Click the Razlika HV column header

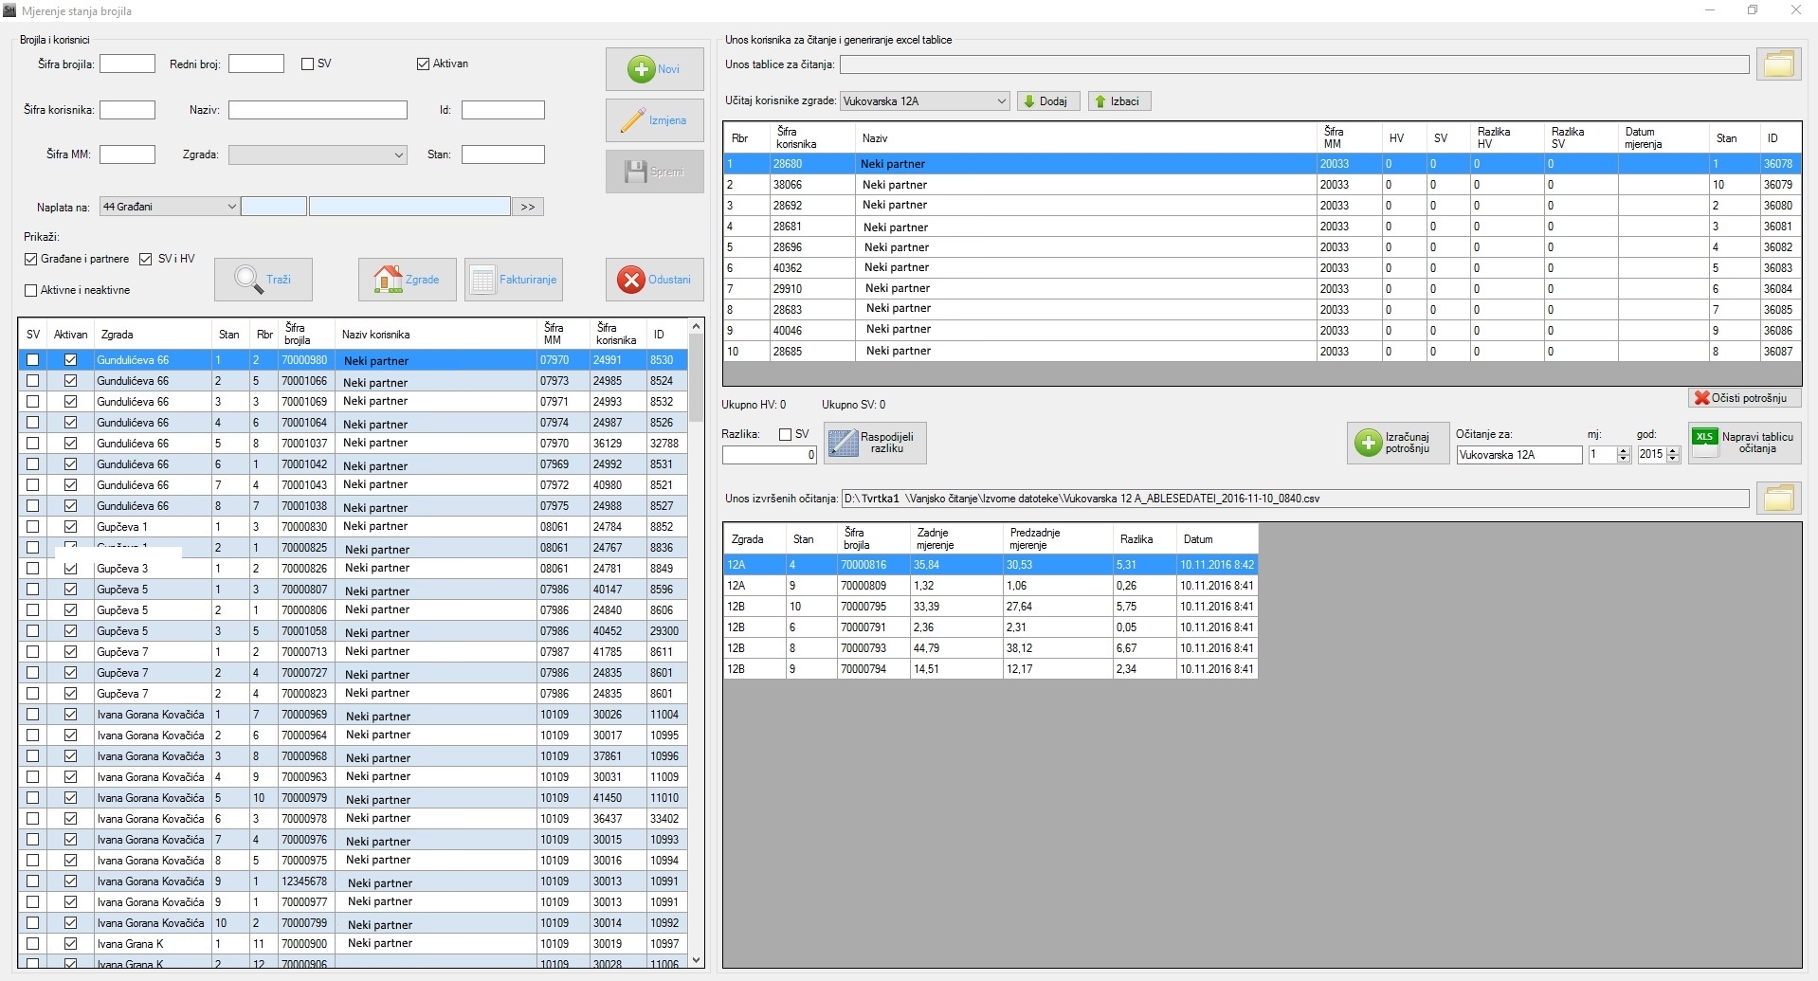(x=1507, y=138)
